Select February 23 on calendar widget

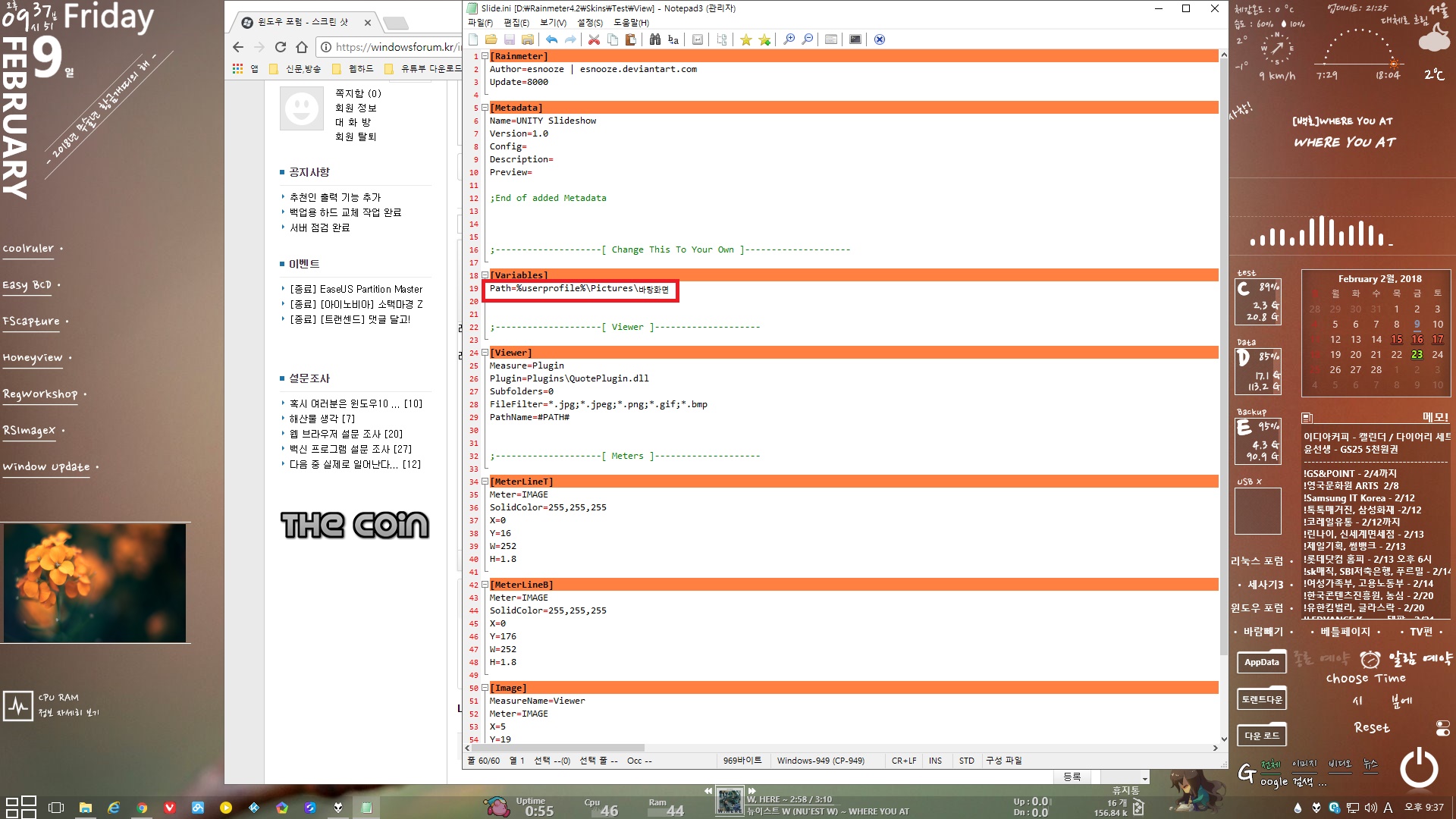pyautogui.click(x=1417, y=354)
